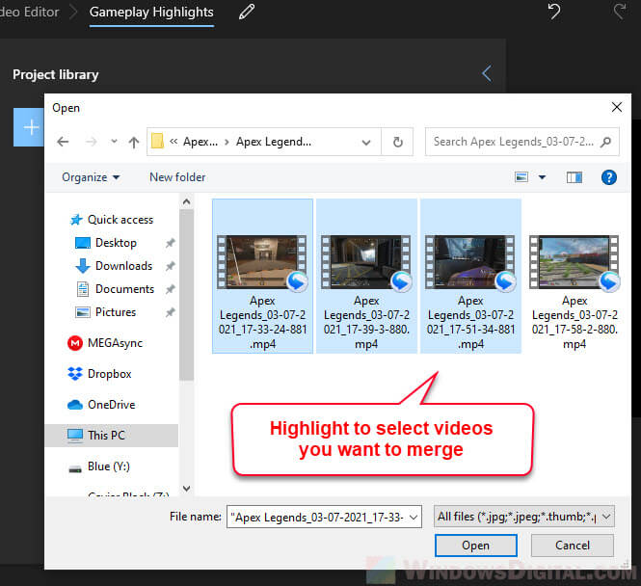This screenshot has width=641, height=586.
Task: Click the Gameplay Highlights project title
Action: [x=151, y=13]
